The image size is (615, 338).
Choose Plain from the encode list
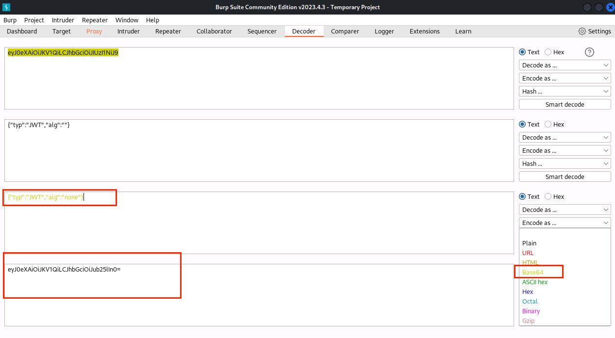565,243
